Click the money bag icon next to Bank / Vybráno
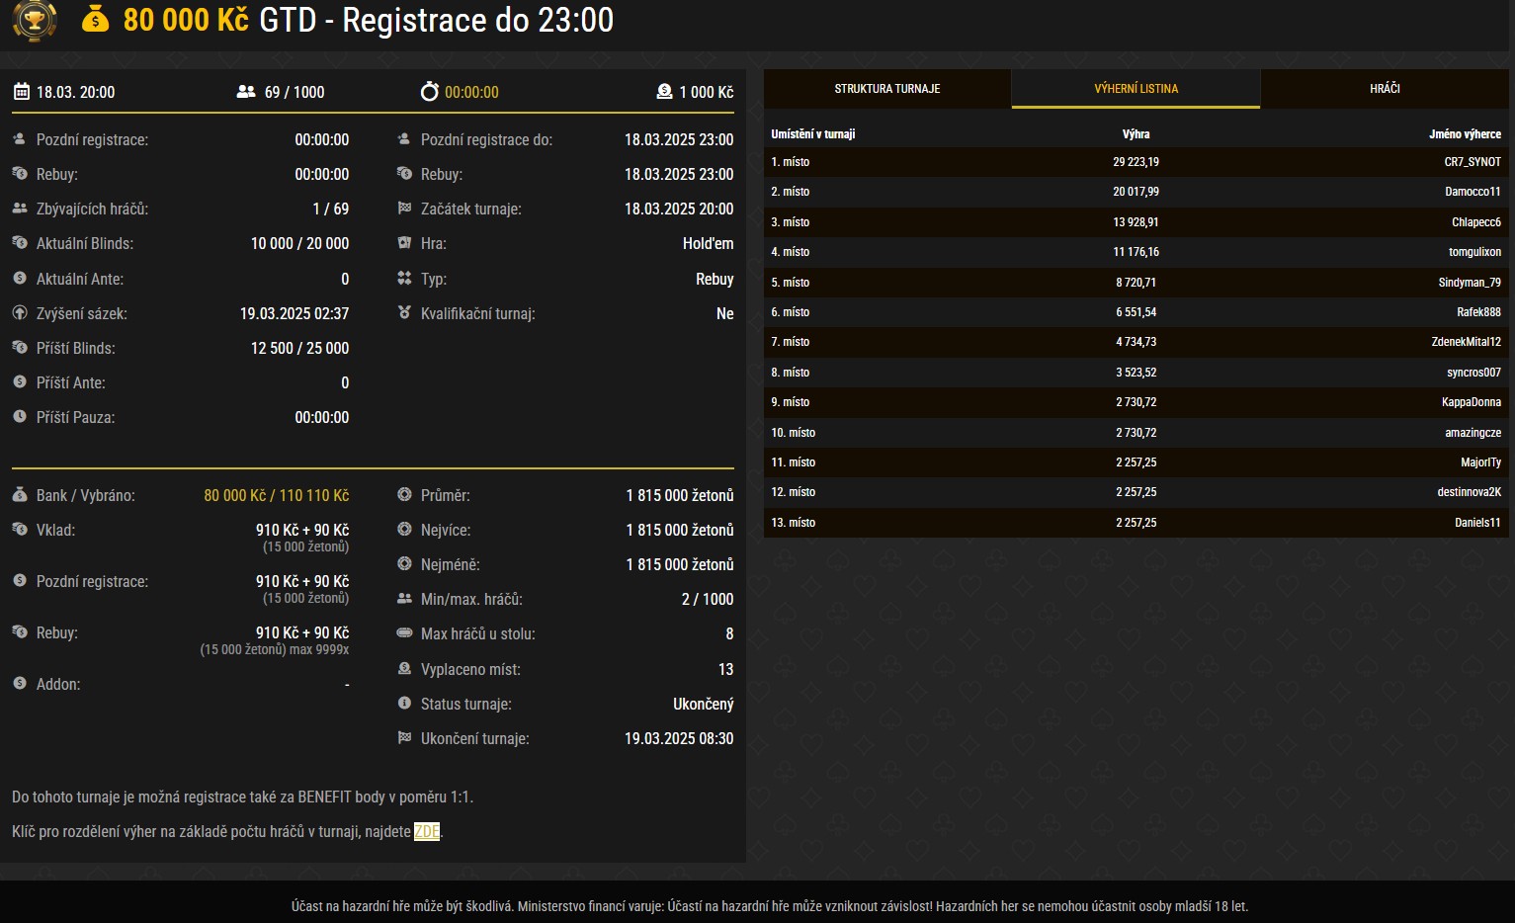The height and width of the screenshot is (923, 1515). tap(20, 495)
